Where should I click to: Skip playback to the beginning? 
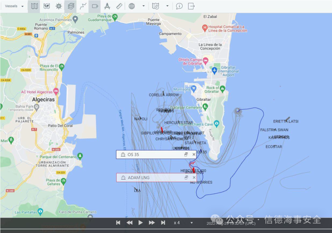click(118, 223)
